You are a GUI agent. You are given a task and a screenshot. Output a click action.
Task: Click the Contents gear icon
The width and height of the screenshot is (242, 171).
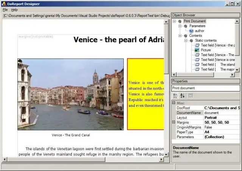[x=186, y=36]
